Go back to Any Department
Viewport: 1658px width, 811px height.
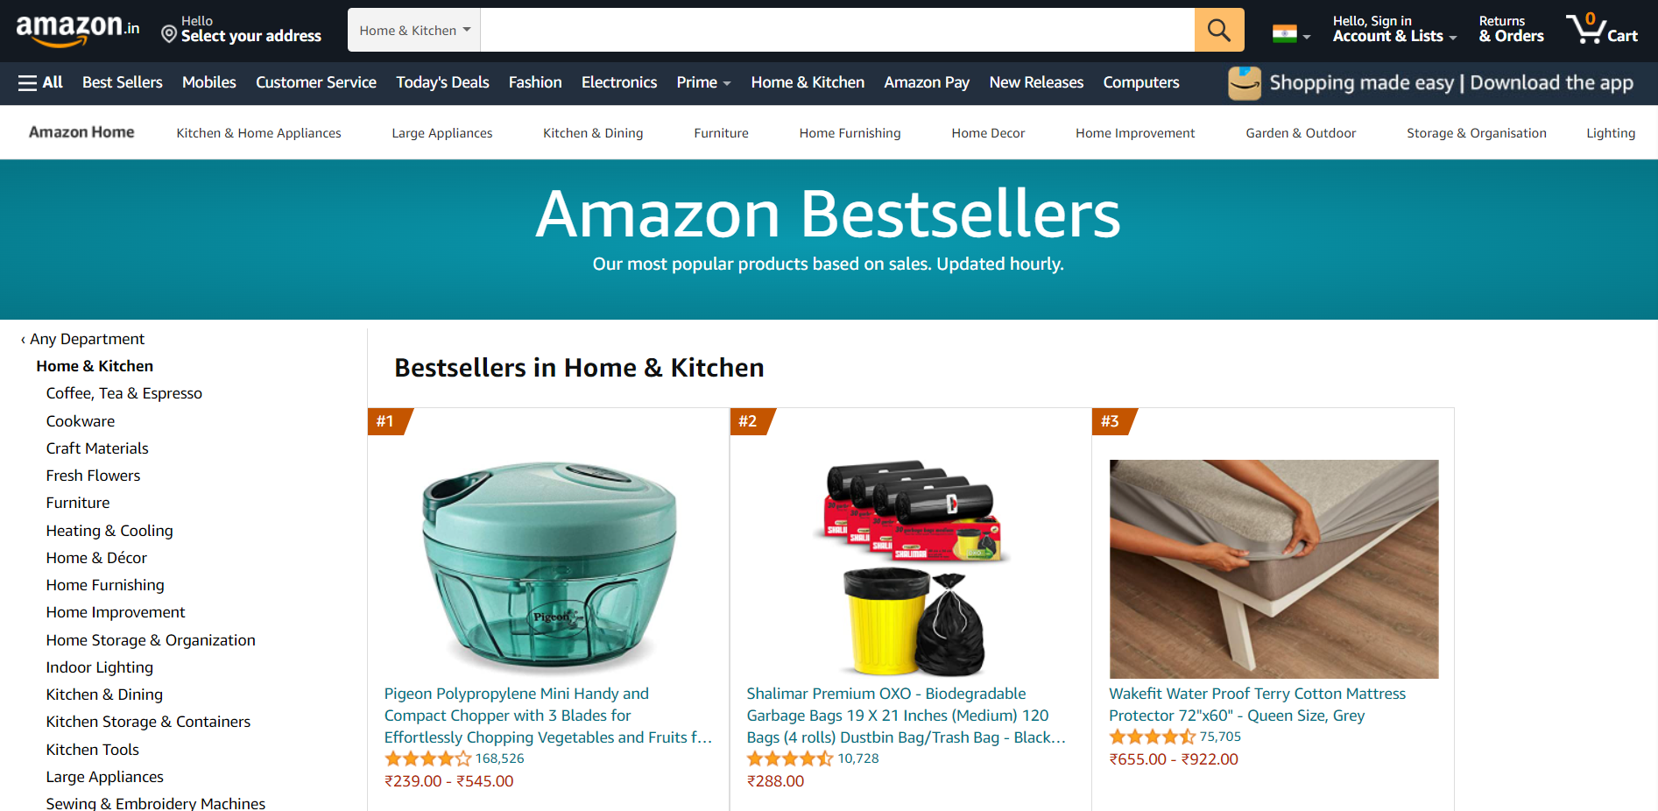pyautogui.click(x=82, y=339)
